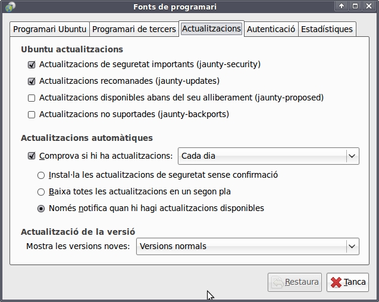Close window with title bar X icon
The image size is (379, 302).
click(x=369, y=6)
